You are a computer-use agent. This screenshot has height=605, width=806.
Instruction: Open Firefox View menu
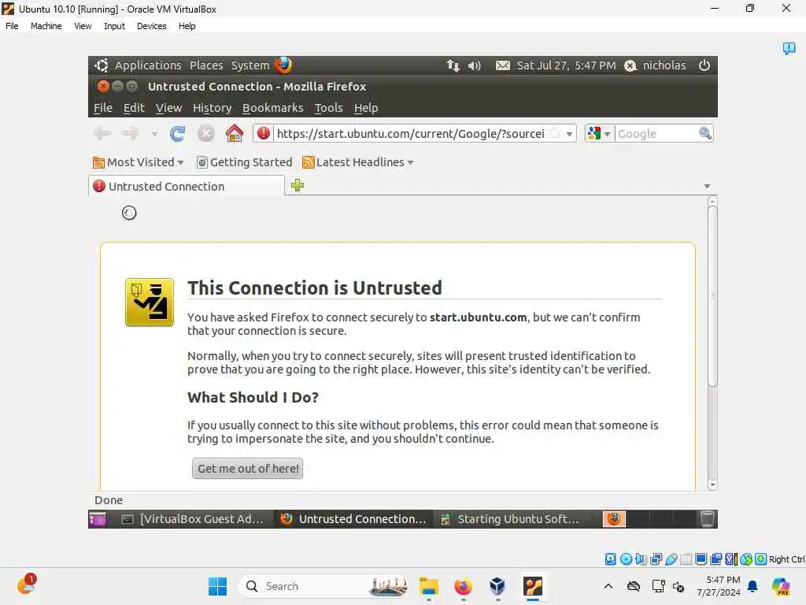click(168, 108)
